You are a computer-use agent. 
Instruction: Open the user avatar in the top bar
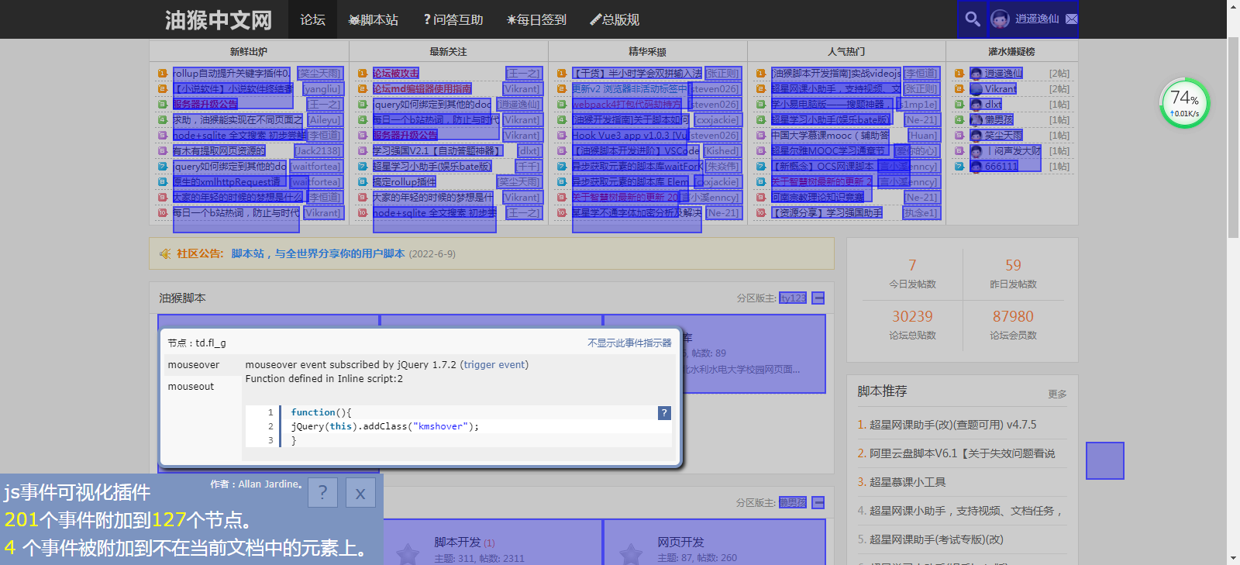point(1000,19)
